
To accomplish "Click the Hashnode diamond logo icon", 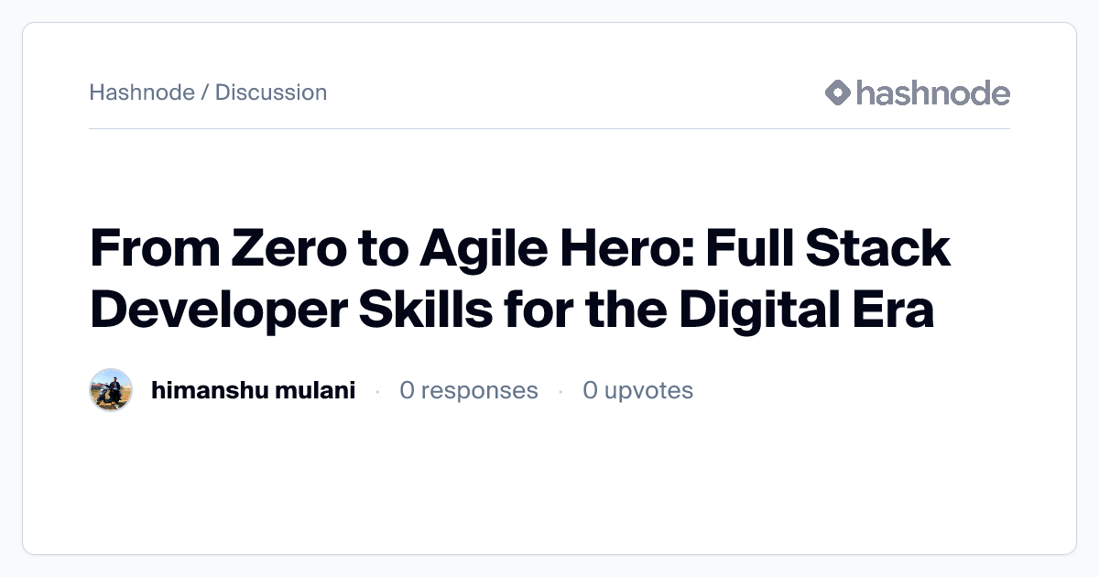I will click(x=838, y=93).
